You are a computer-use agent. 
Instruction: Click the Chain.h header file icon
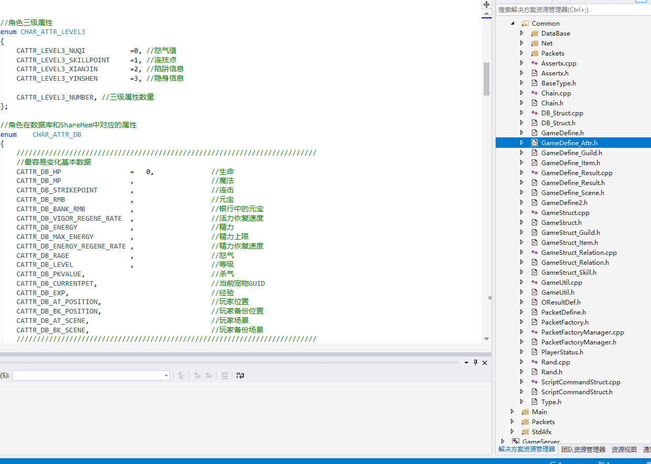pos(535,103)
